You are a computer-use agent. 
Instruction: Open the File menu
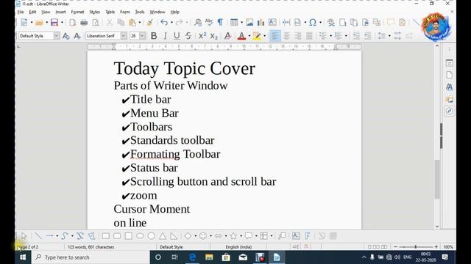(x=21, y=12)
